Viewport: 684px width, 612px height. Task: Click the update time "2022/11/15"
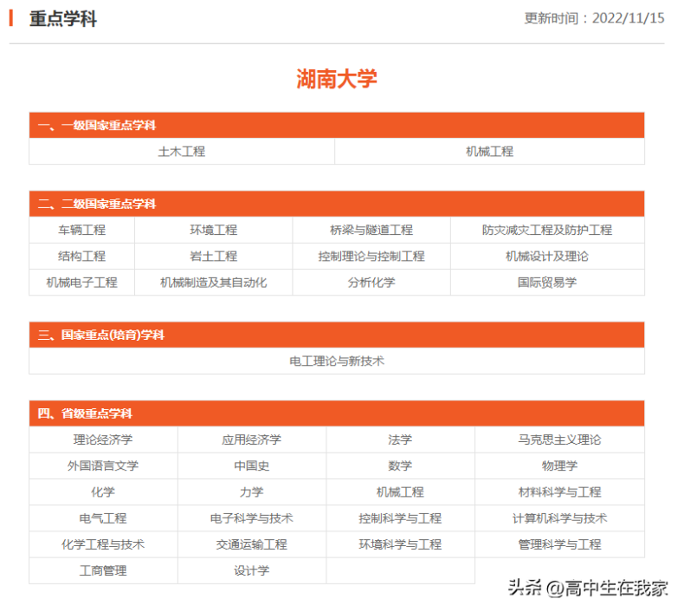(x=629, y=18)
